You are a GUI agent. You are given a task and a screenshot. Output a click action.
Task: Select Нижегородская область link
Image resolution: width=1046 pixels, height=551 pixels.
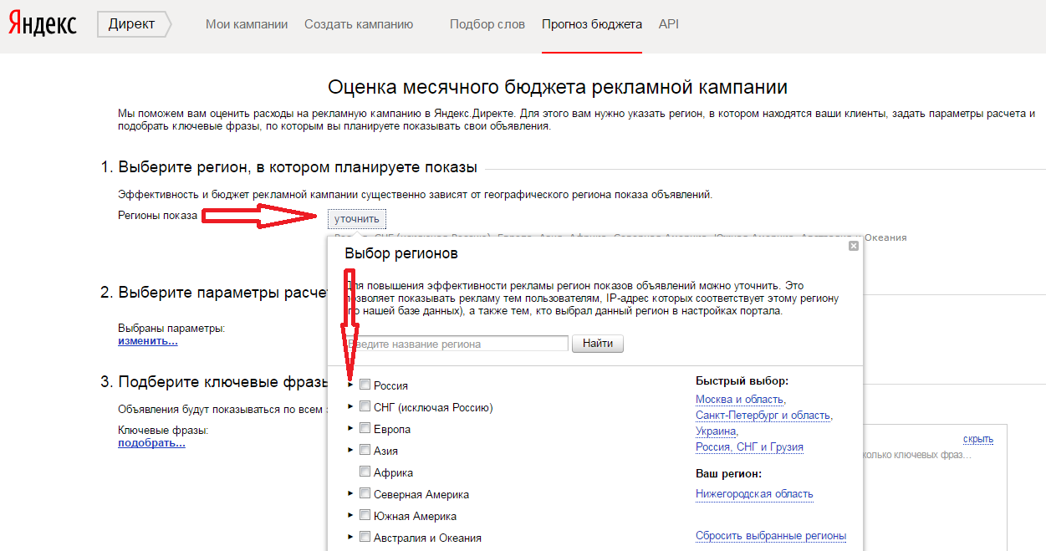click(x=754, y=494)
